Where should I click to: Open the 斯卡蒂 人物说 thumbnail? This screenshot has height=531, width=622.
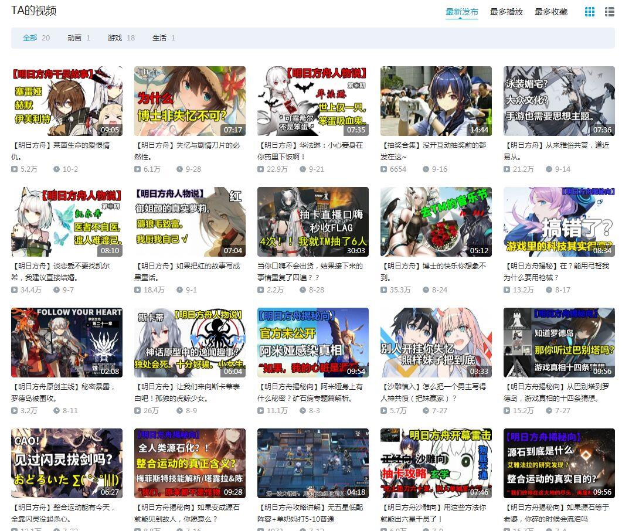click(x=189, y=342)
